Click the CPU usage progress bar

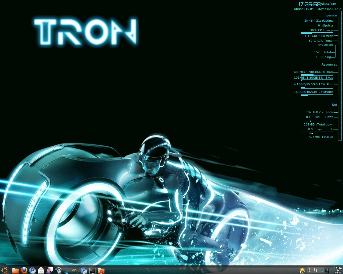coord(317,33)
